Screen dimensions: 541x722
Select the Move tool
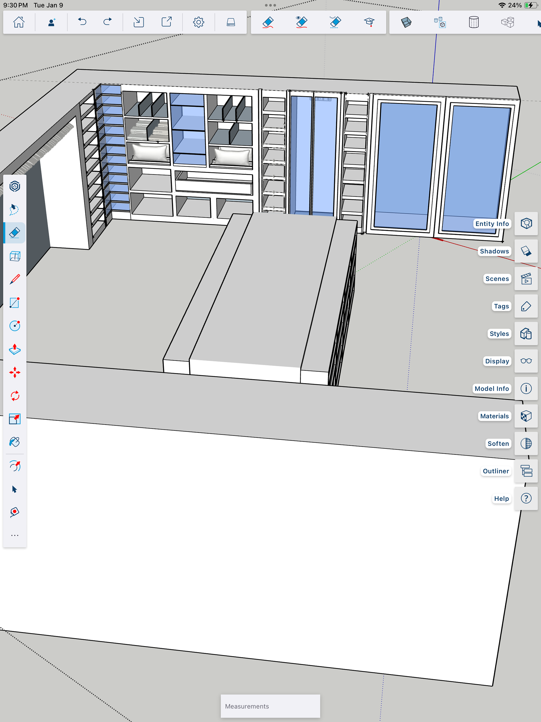tap(15, 372)
